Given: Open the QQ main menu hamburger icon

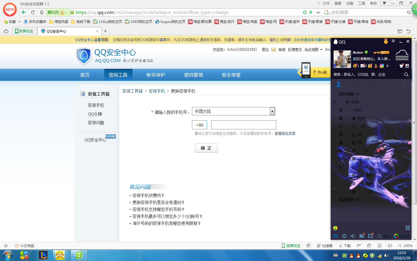Looking at the screenshot, I should point(336,236).
